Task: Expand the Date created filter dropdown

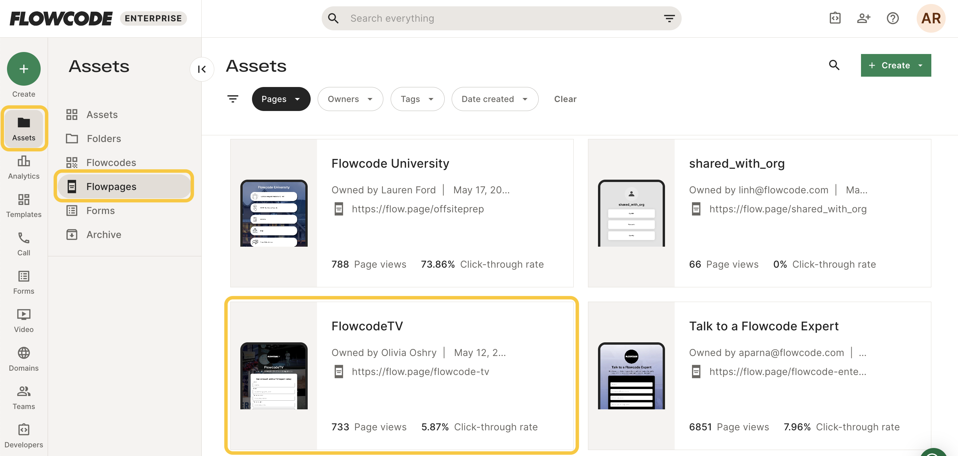Action: coord(495,99)
